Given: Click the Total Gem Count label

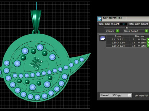Looking at the screenshot, I should click(x=138, y=24).
